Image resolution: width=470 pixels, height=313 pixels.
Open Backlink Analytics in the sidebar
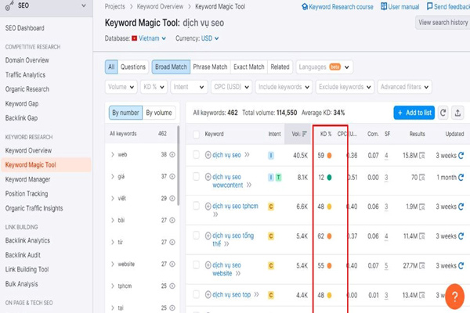pos(27,240)
